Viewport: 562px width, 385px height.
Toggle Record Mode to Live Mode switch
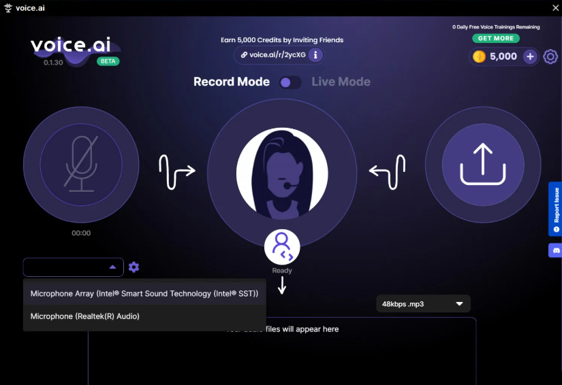(x=290, y=82)
